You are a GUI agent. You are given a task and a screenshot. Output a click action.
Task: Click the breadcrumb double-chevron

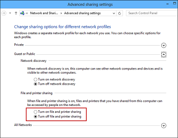coord(27,13)
